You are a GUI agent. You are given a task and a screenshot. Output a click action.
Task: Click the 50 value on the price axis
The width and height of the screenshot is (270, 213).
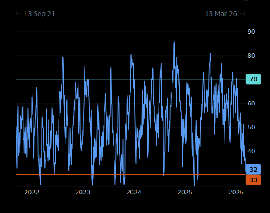pos(251,127)
